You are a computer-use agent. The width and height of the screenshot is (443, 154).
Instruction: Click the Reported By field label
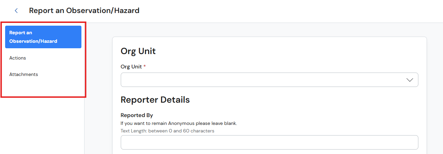point(137,115)
